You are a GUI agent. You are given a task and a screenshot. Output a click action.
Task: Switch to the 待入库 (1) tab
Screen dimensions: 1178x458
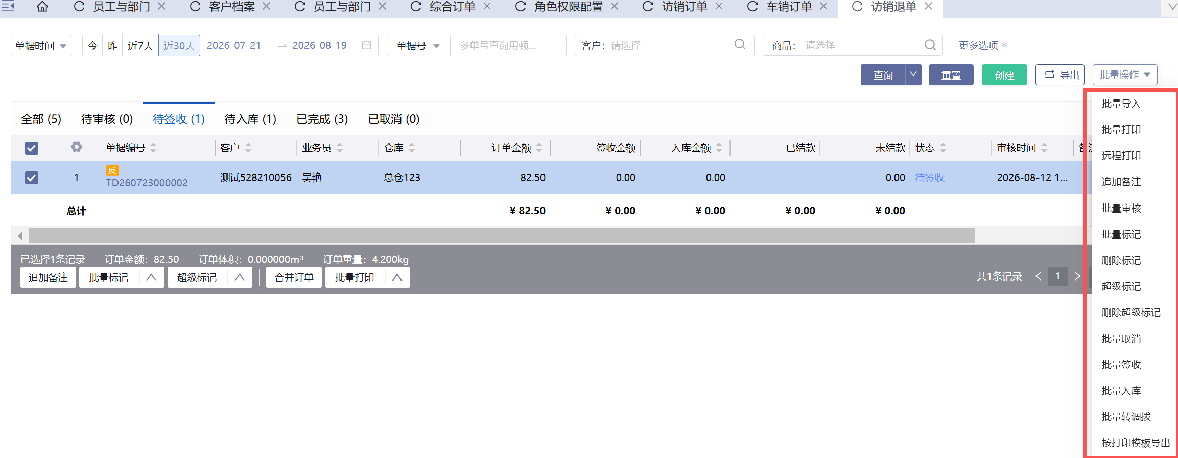(x=250, y=119)
